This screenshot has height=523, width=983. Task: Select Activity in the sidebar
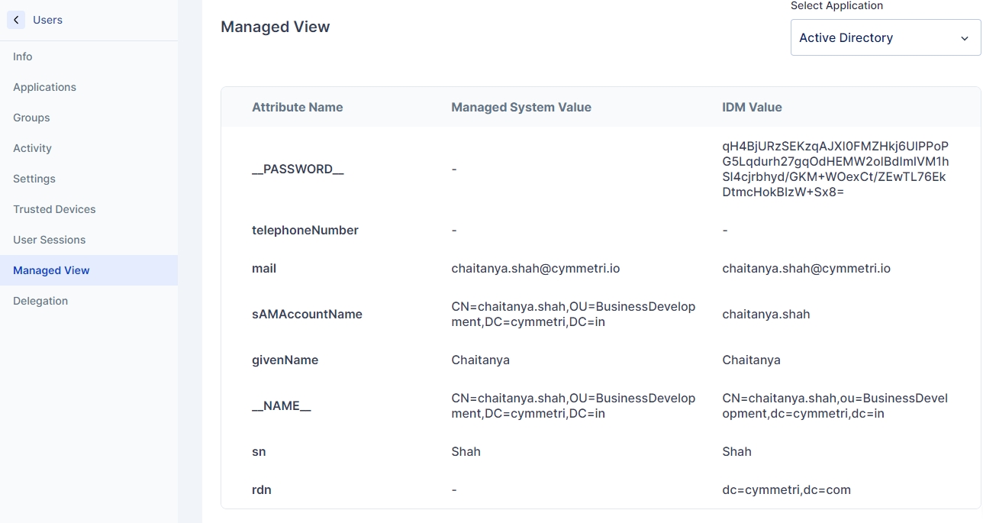pos(32,148)
